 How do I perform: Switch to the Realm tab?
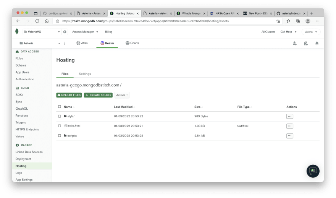pos(107,43)
